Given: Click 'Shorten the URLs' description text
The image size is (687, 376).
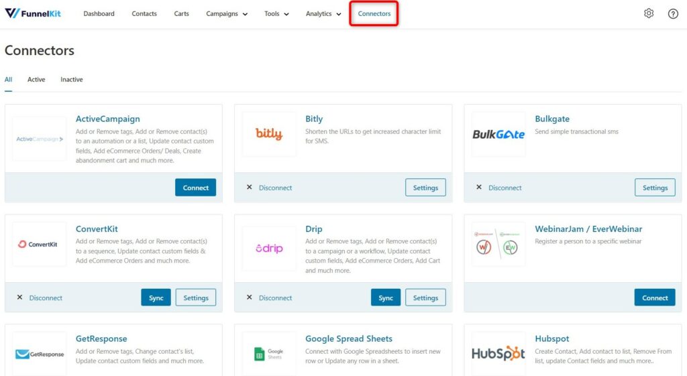Looking at the screenshot, I should (373, 136).
